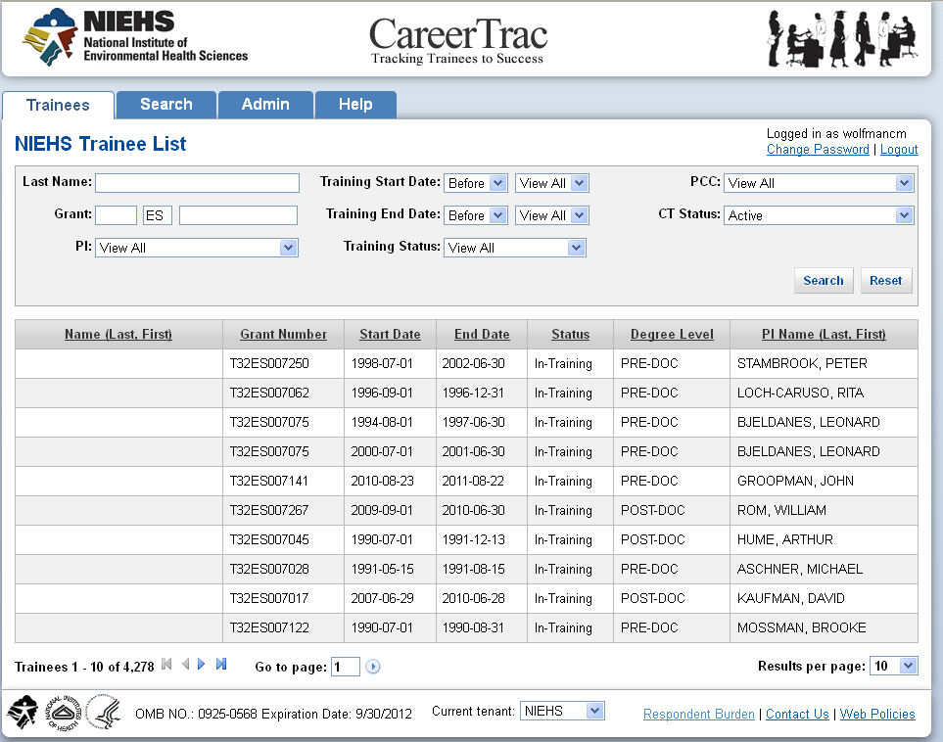943x742 pixels.
Task: Sort by End Date column
Action: click(x=482, y=335)
